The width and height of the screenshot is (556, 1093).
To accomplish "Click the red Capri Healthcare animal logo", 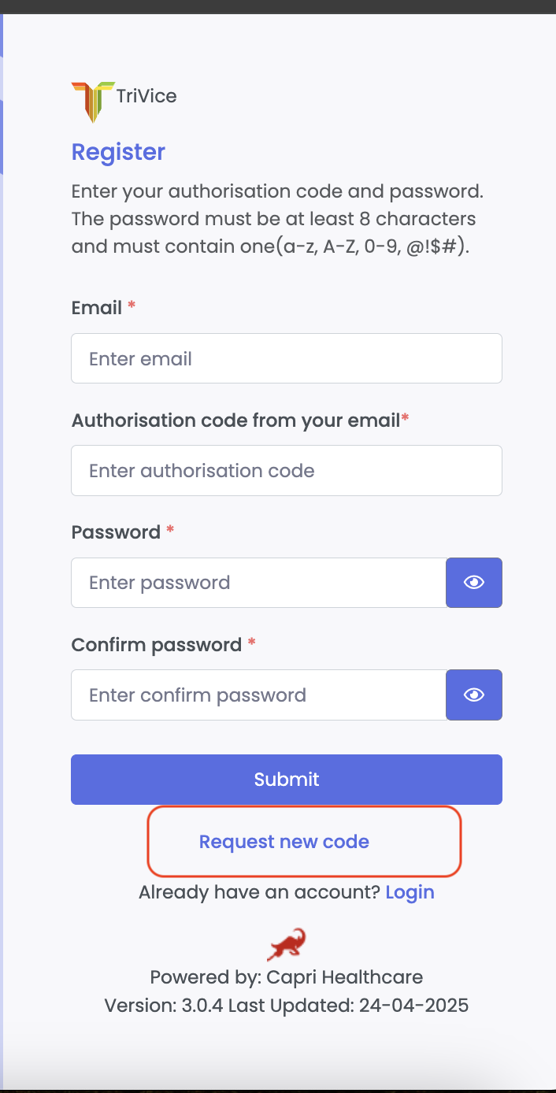I will (286, 944).
